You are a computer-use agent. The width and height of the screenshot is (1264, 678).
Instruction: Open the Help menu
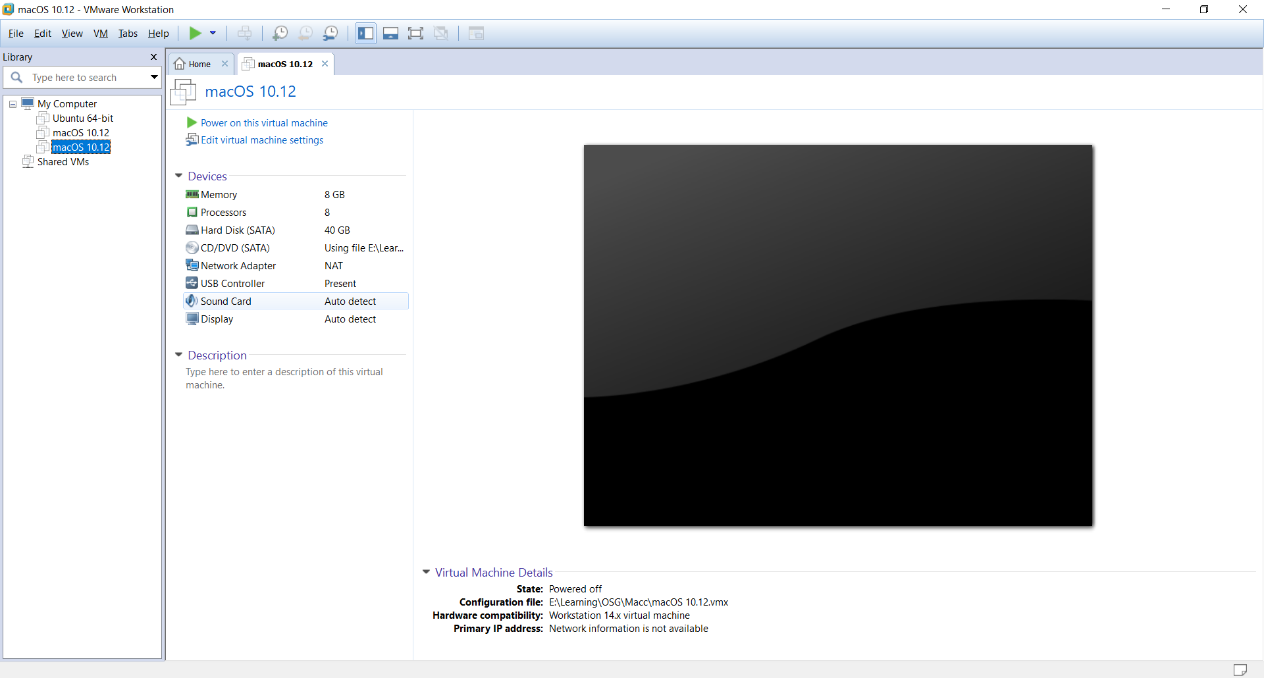click(x=159, y=34)
